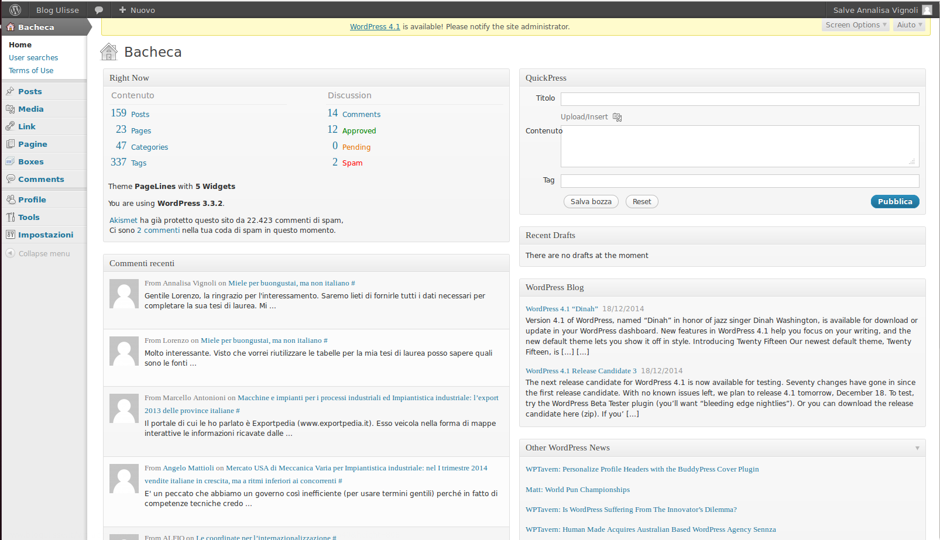
Task: Click the WordPress logo in admin bar
Action: 15,10
